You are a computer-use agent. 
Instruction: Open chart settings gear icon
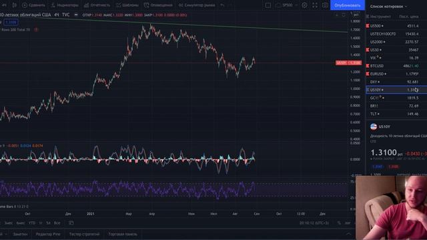[304, 5]
